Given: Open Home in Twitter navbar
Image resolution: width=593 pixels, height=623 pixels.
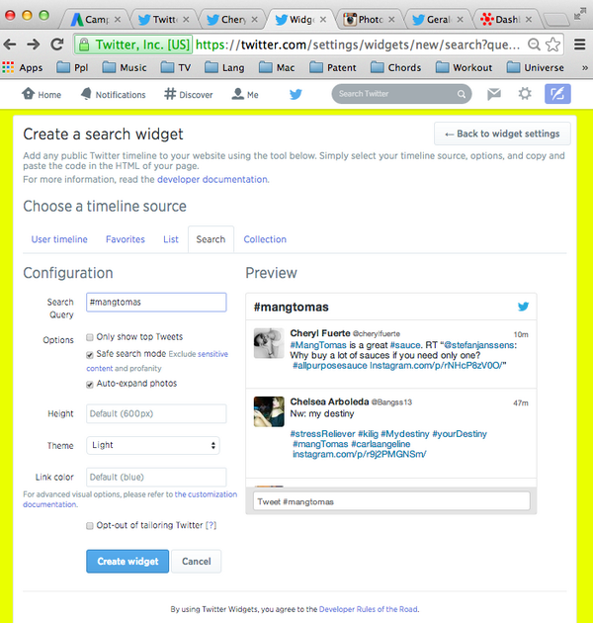Looking at the screenshot, I should tap(42, 94).
